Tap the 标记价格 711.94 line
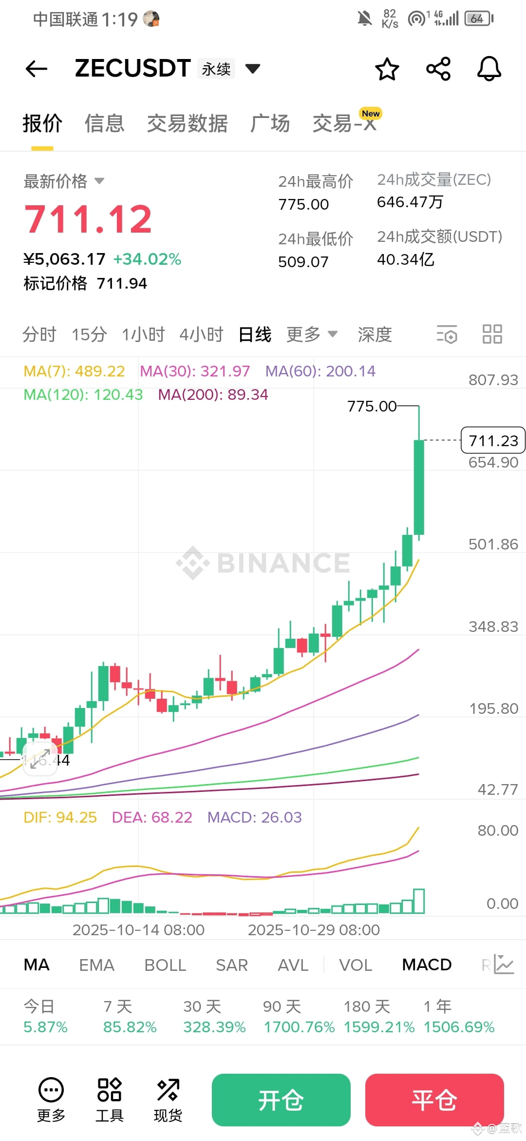 click(x=85, y=283)
